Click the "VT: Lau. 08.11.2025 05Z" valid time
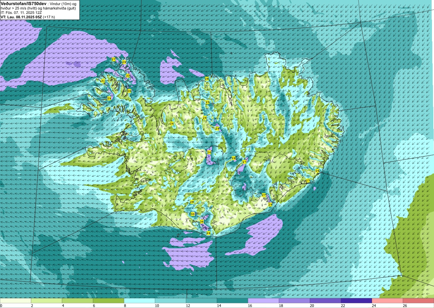 [21, 17]
